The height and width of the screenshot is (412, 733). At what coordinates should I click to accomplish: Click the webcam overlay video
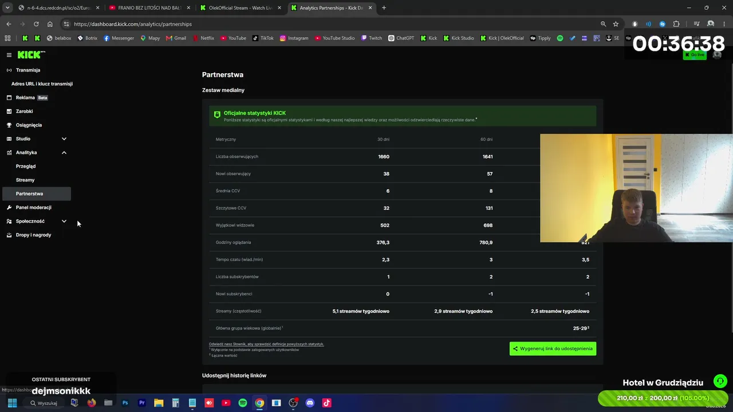pyautogui.click(x=636, y=188)
